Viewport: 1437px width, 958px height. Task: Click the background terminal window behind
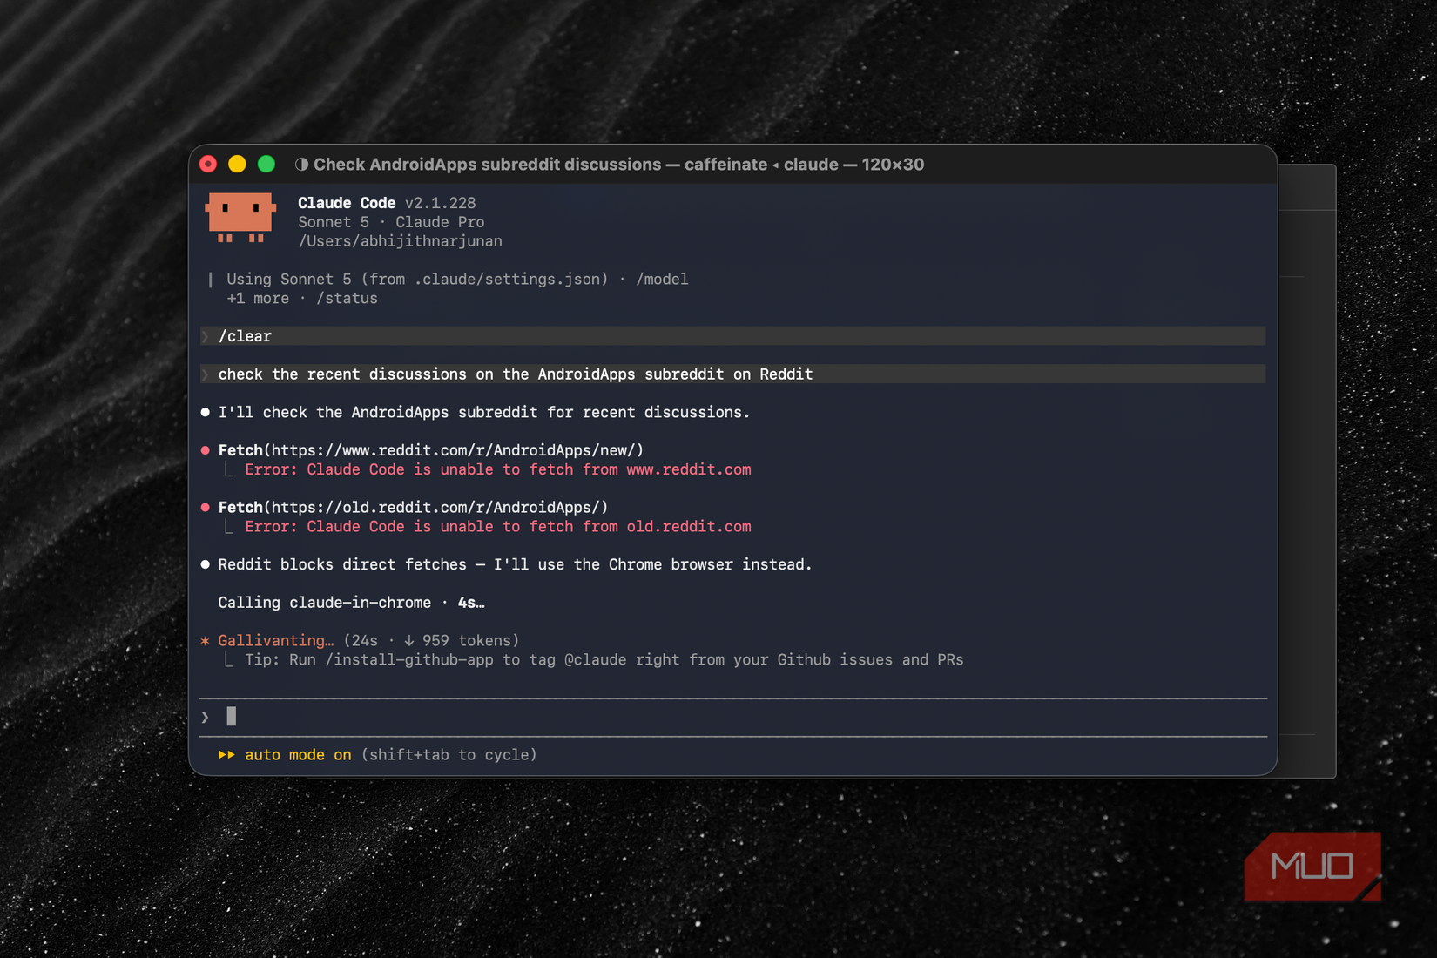point(1306,470)
